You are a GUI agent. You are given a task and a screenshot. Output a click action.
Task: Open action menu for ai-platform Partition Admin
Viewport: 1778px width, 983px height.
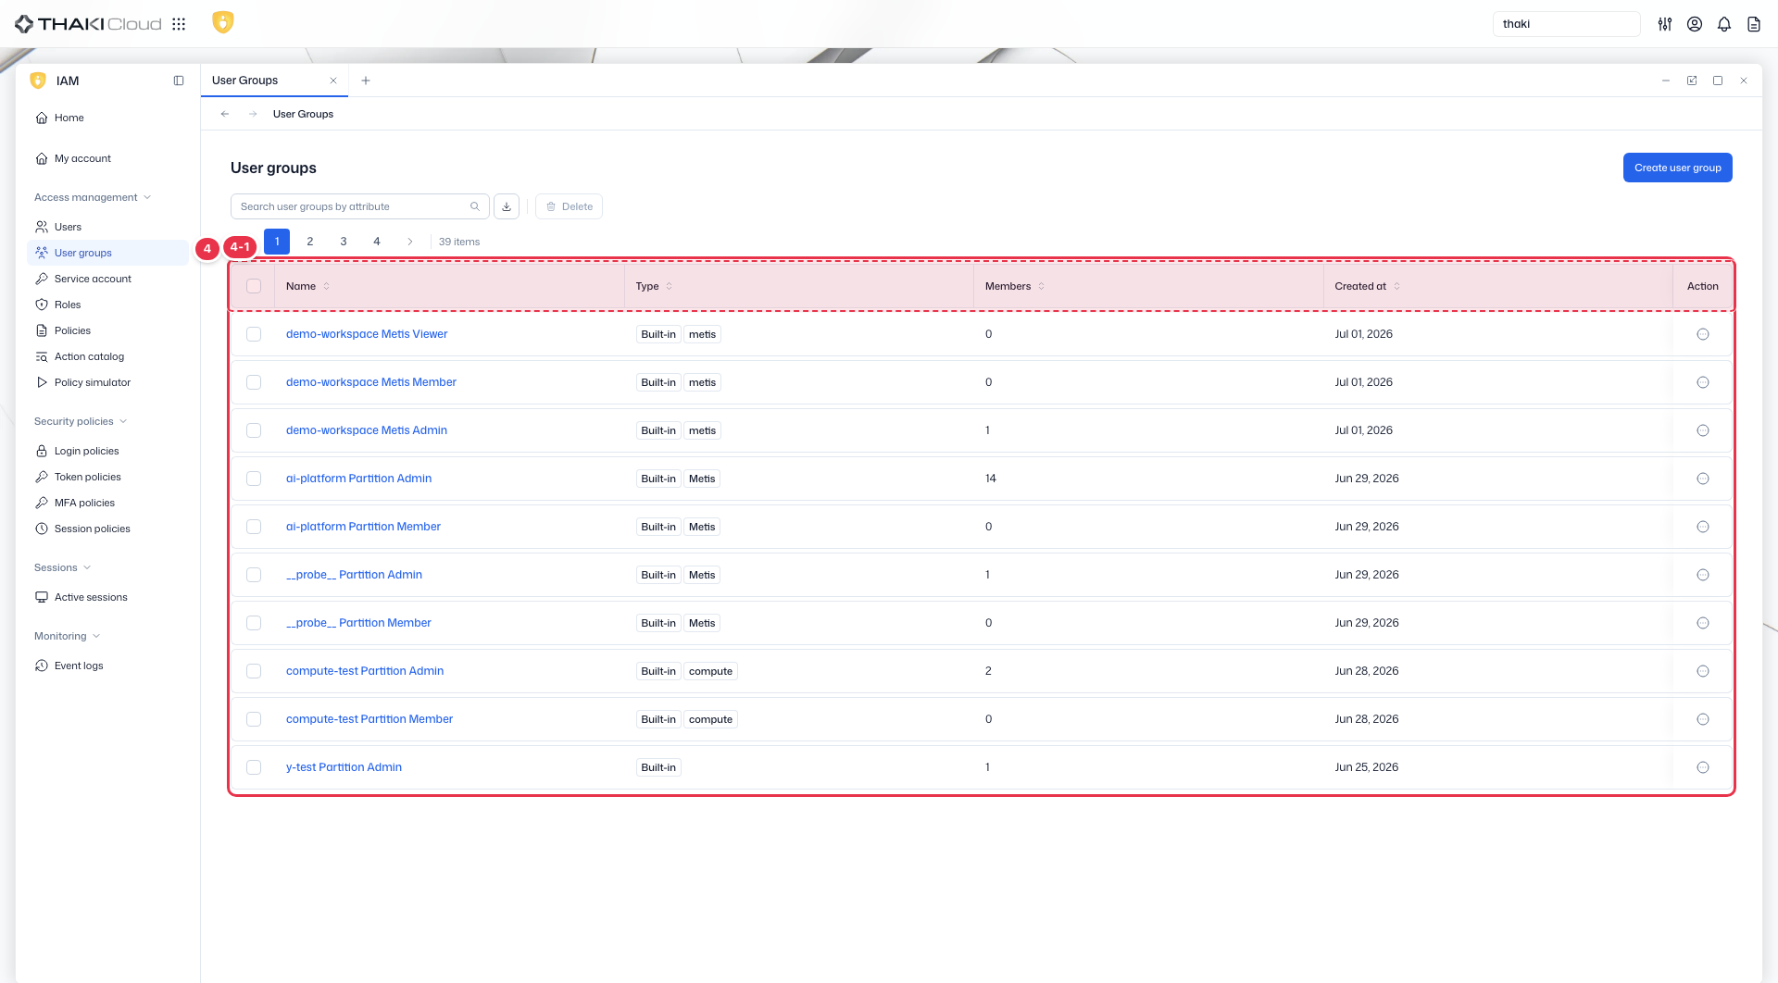pos(1703,479)
